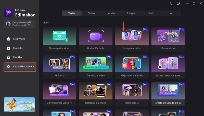Viewport: 204px width, 116px height.
Task: Switch to the Video tab
Action: (x=91, y=13)
